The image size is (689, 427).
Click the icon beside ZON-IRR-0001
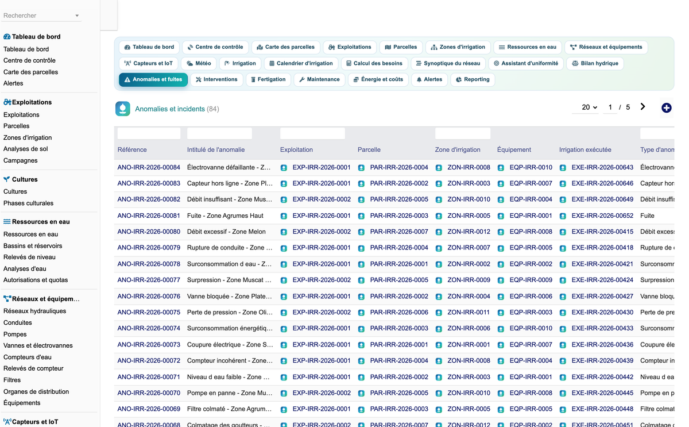coord(439,345)
